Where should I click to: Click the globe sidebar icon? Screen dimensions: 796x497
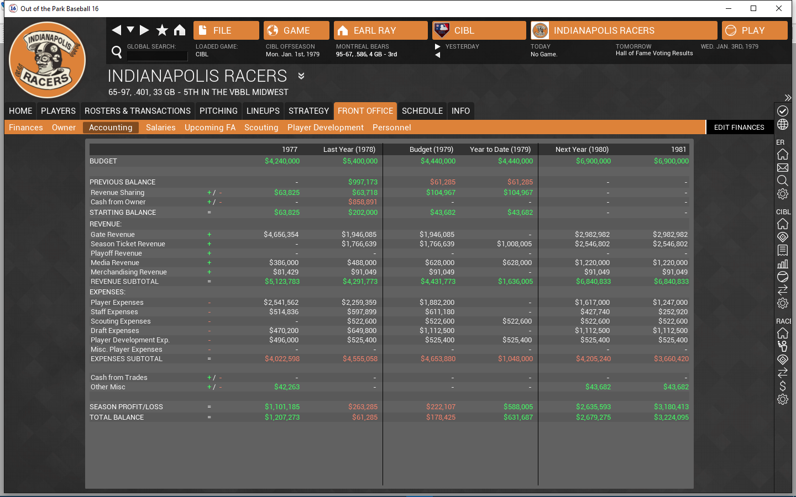(783, 124)
